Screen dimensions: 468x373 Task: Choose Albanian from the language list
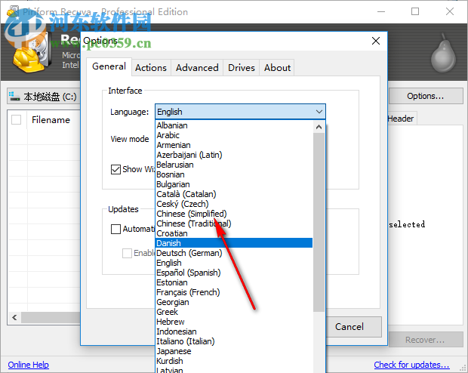[234, 125]
